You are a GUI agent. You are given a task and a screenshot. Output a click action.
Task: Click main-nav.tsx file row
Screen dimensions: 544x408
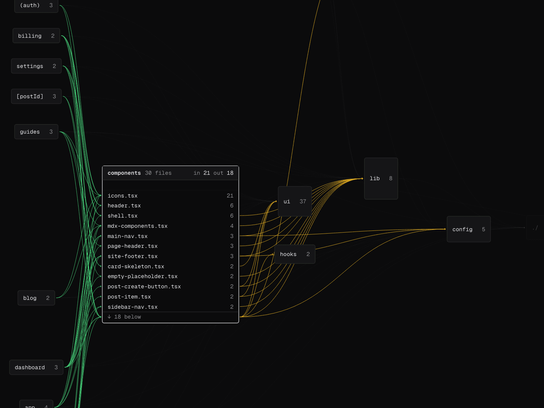(x=170, y=236)
